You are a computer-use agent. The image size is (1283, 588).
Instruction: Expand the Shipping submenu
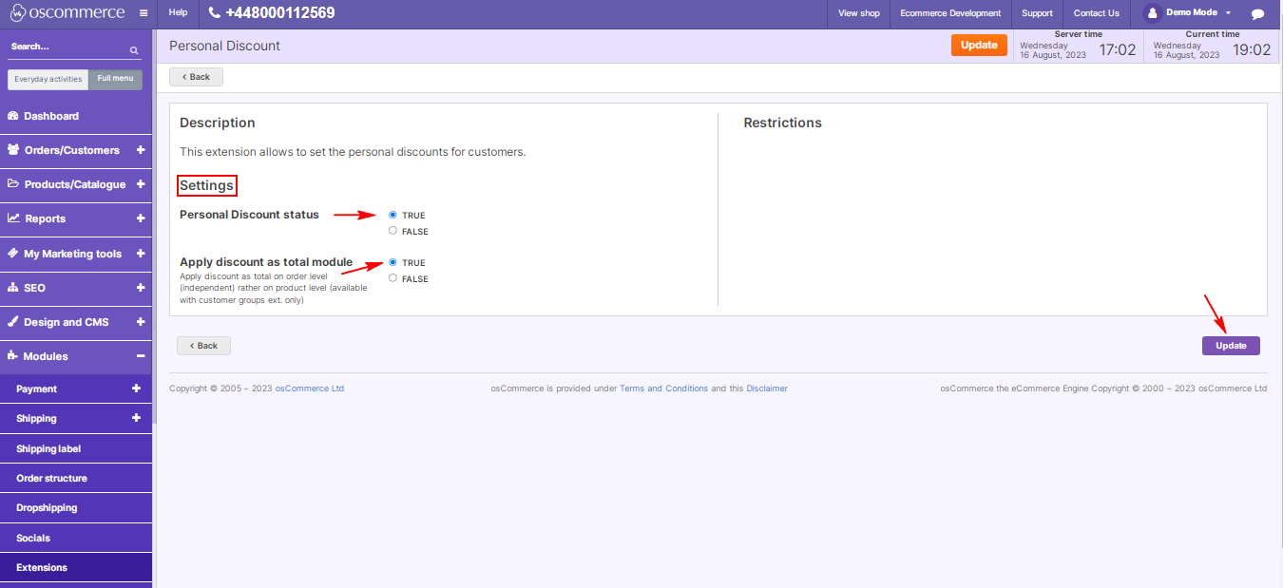pos(136,418)
